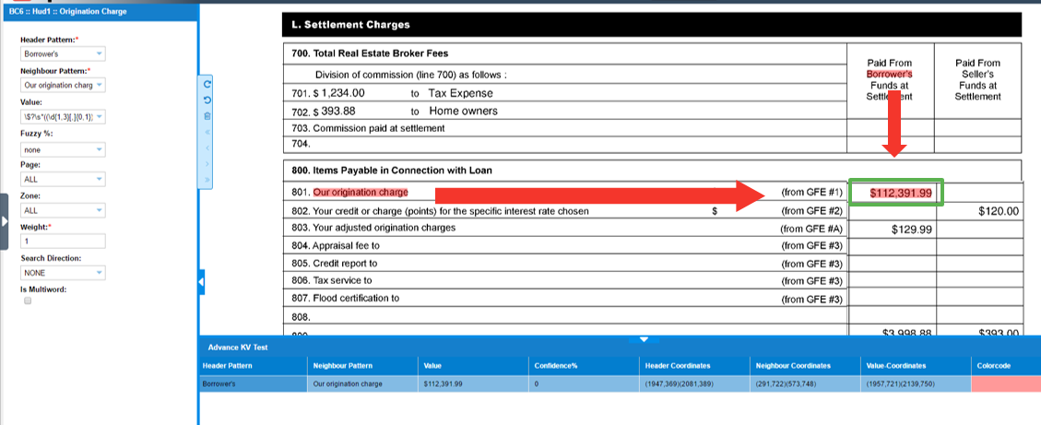Click the Header Pattern column header

click(x=253, y=366)
